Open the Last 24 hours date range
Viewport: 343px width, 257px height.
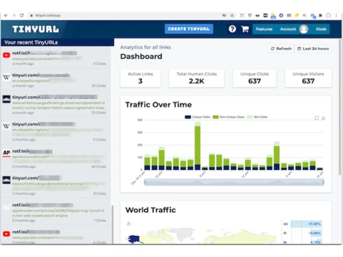(x=313, y=49)
